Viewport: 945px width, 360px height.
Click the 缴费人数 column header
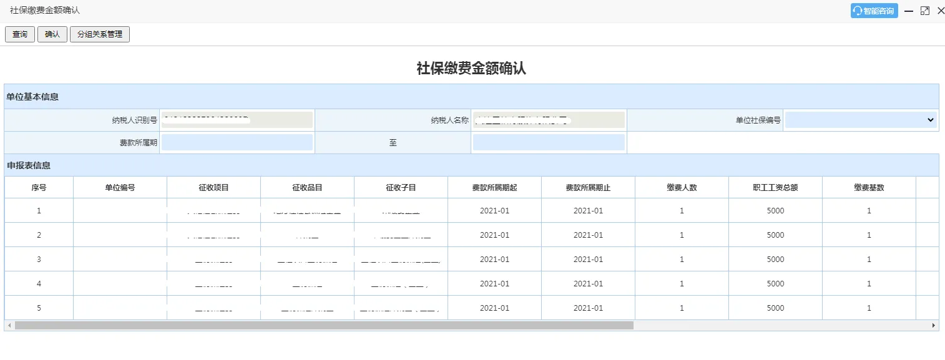(x=682, y=187)
